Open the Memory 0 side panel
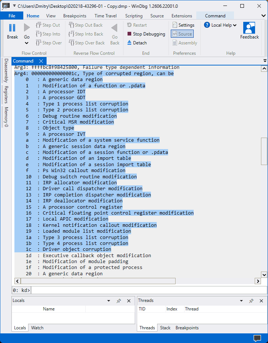The width and height of the screenshot is (268, 343). pyautogui.click(x=6, y=117)
